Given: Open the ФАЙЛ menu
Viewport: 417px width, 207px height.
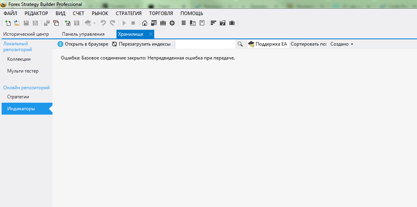Looking at the screenshot, I should click(x=10, y=13).
